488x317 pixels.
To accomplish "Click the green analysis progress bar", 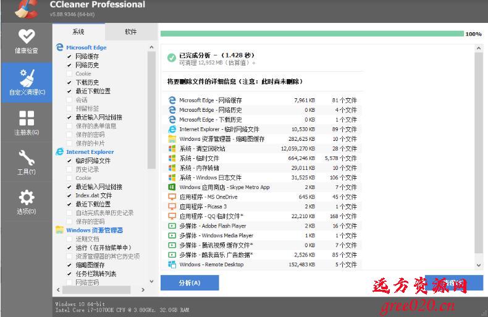I will tap(312, 34).
